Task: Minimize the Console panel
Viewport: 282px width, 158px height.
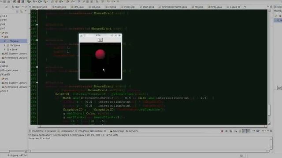Action: pos(268,131)
